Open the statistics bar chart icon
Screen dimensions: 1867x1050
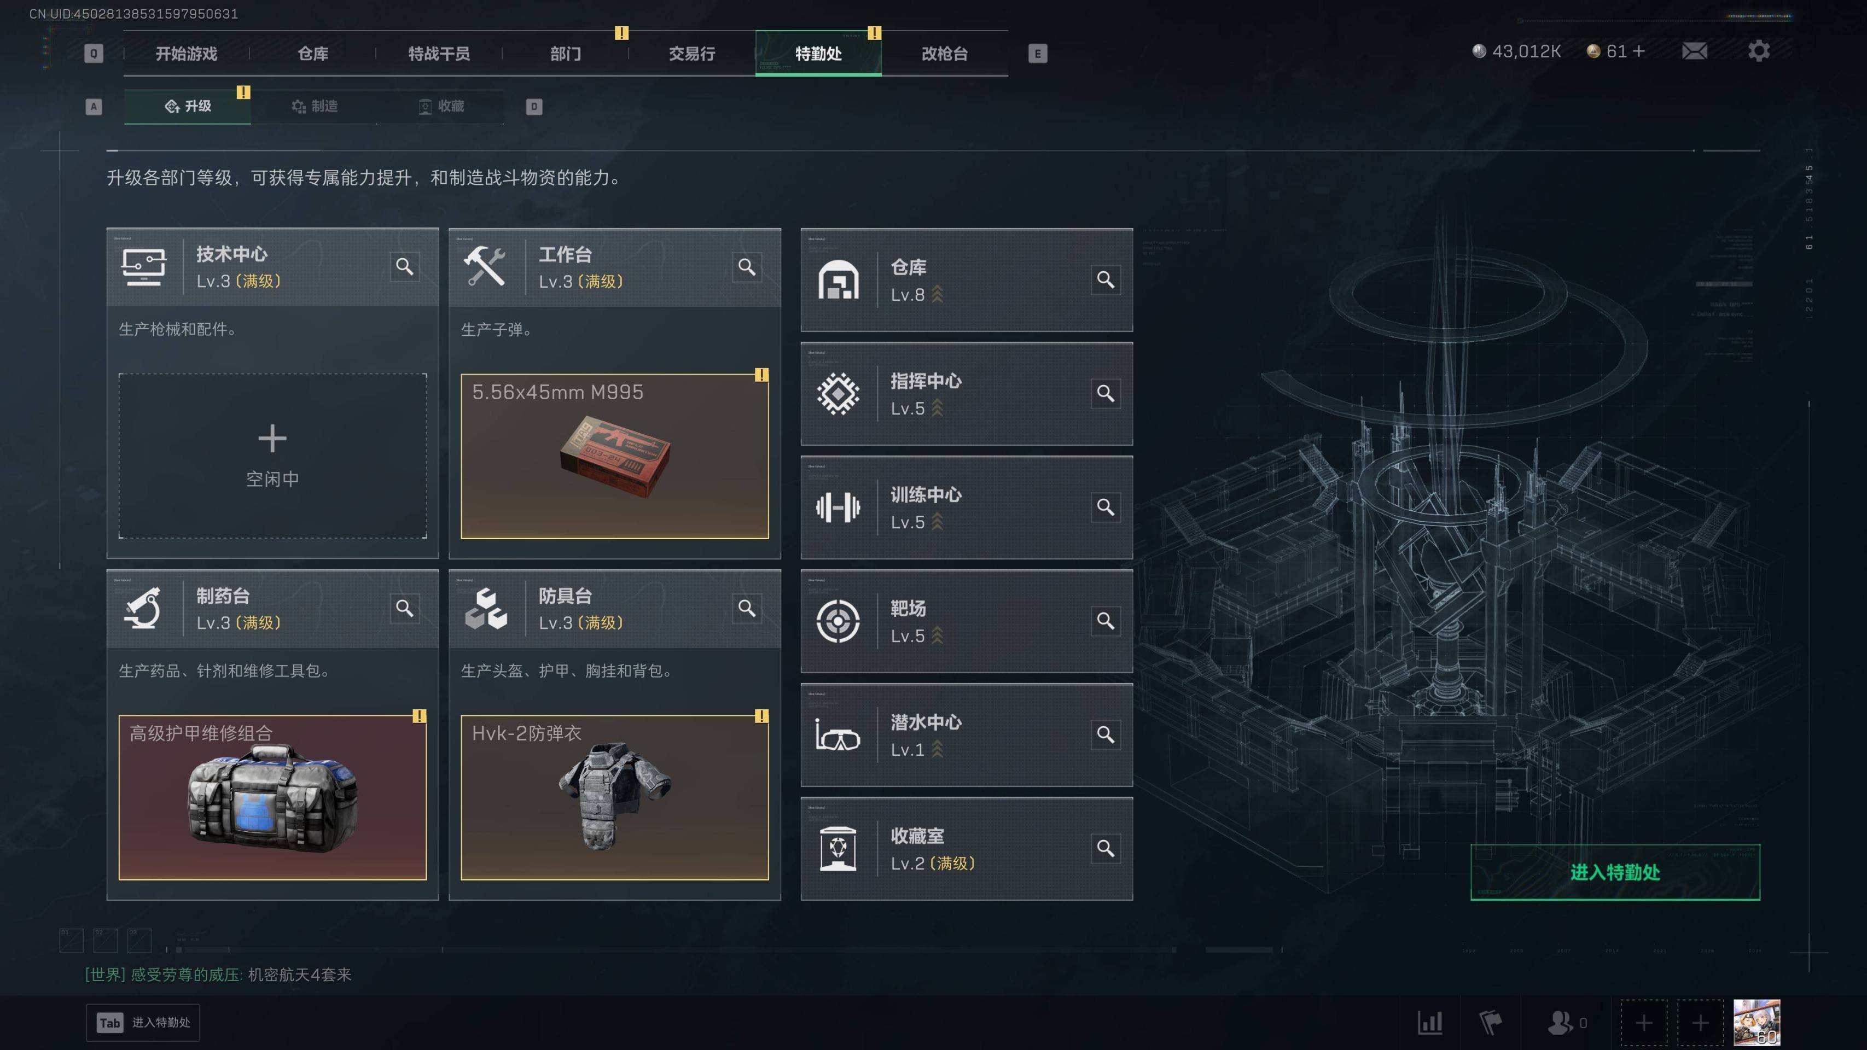[1430, 1023]
